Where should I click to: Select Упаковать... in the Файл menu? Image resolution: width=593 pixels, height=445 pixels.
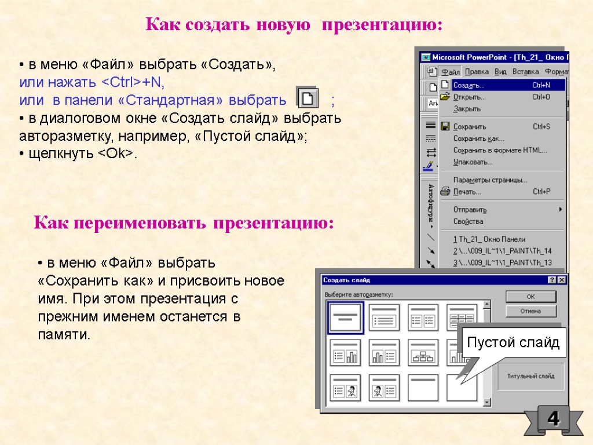[502, 162]
